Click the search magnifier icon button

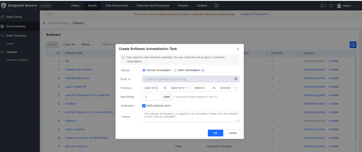point(353,45)
